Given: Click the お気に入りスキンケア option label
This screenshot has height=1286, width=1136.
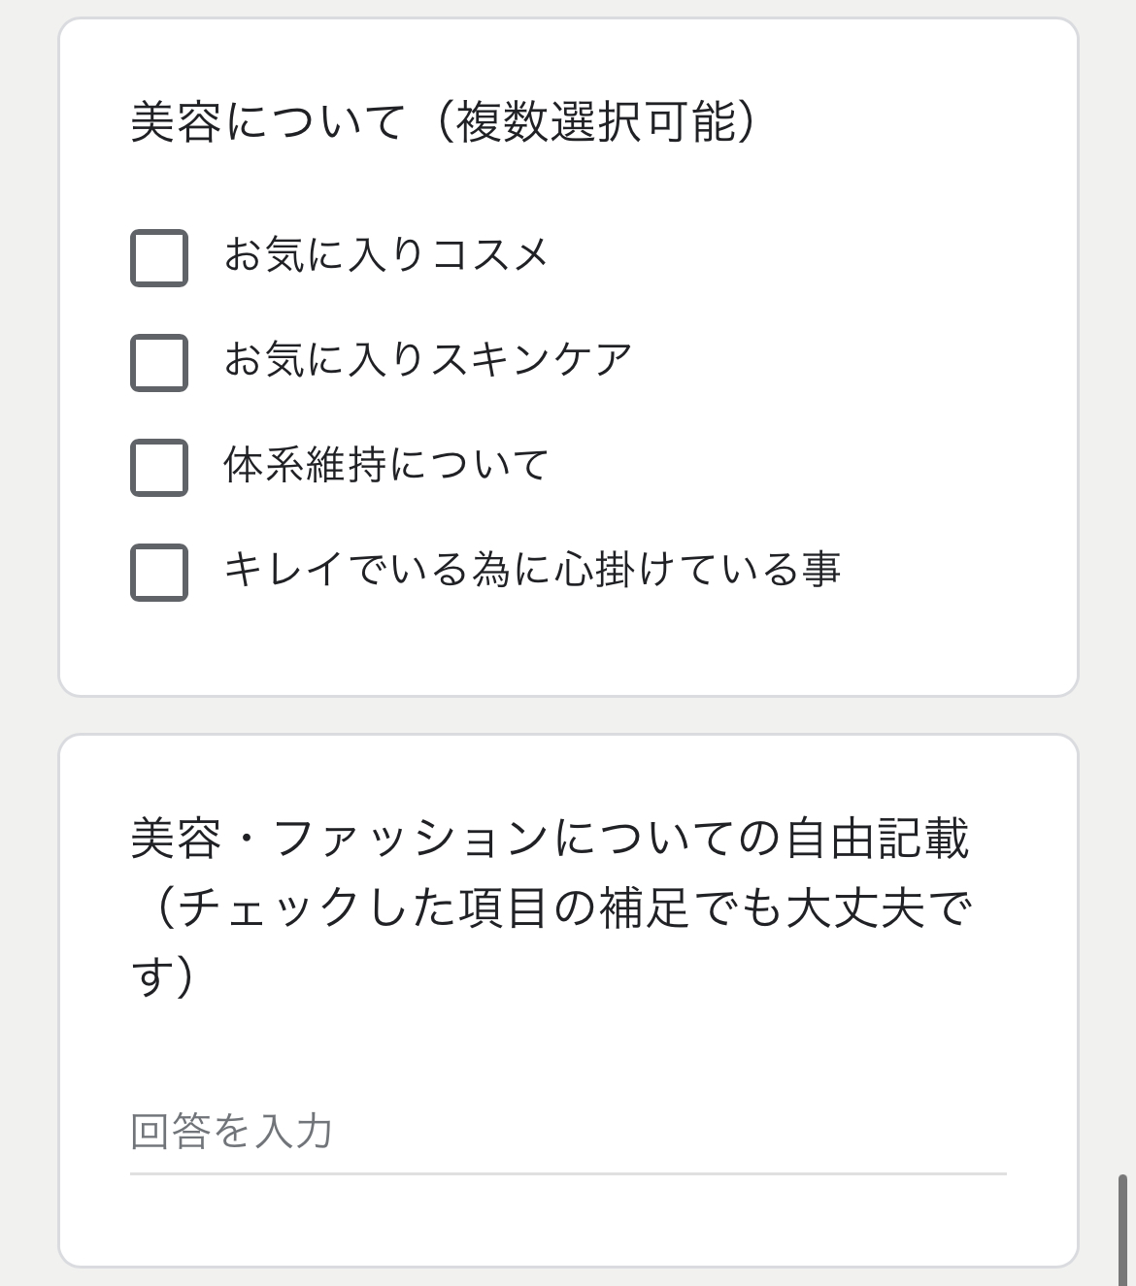Looking at the screenshot, I should pos(427,361).
